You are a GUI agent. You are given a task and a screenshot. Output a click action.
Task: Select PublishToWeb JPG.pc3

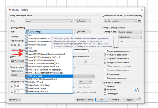(x=49, y=88)
